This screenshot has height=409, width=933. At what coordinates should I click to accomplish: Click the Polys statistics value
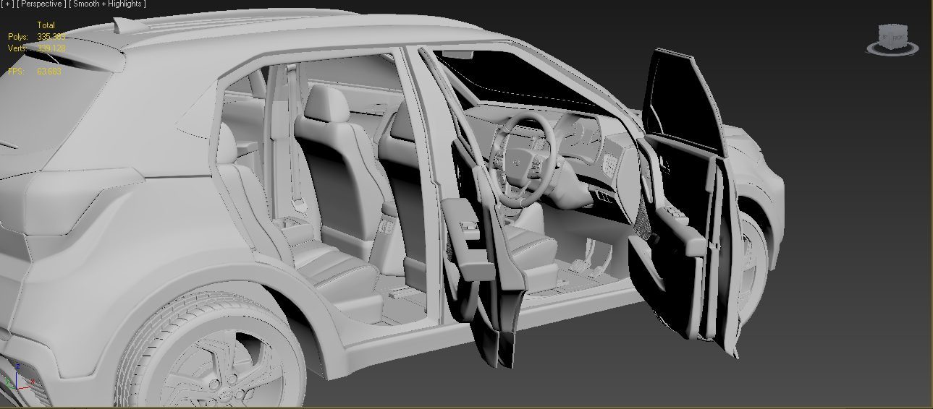[51, 36]
